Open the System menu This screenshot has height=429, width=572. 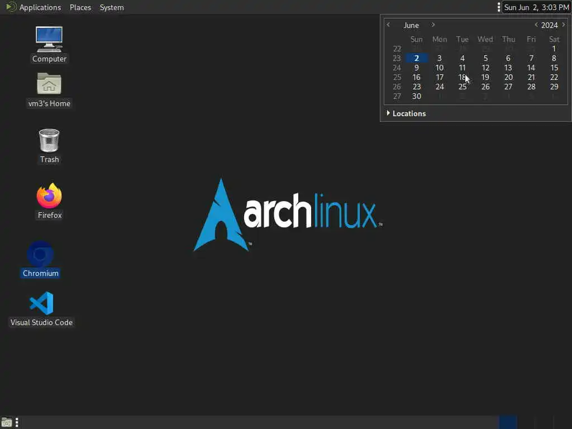click(x=112, y=7)
